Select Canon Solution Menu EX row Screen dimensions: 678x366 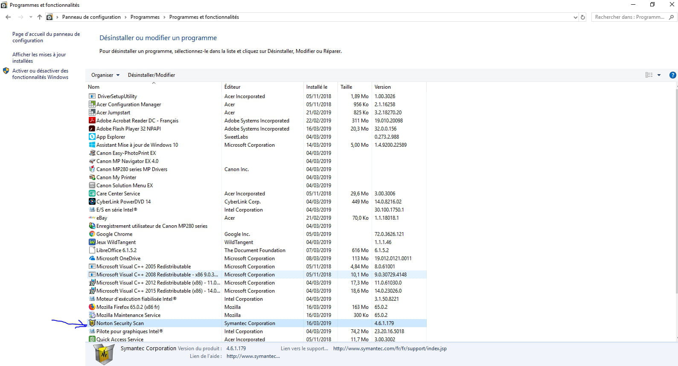[x=257, y=186]
